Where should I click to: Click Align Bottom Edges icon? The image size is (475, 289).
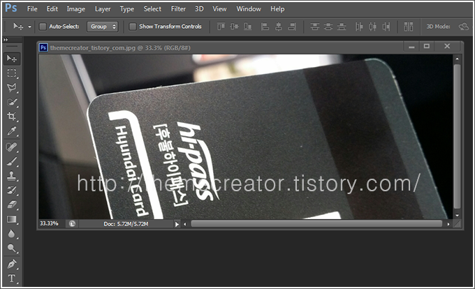(x=247, y=27)
